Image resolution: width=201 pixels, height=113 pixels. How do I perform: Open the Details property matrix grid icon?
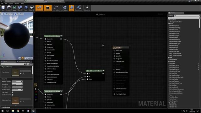click(28, 64)
